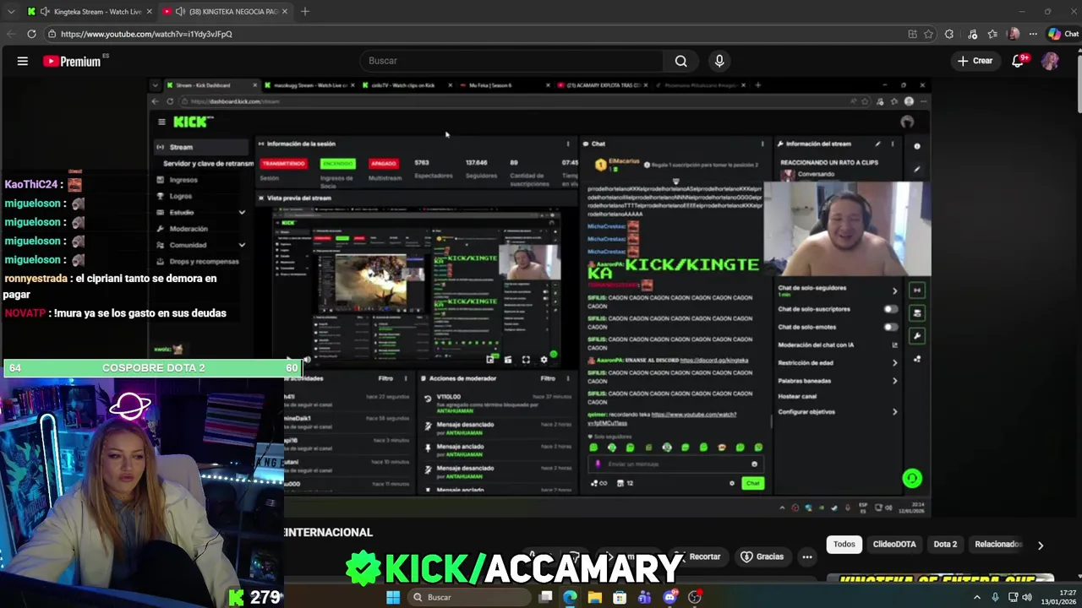
Task: Open the YouTube account avatar menu
Action: pyautogui.click(x=1050, y=61)
